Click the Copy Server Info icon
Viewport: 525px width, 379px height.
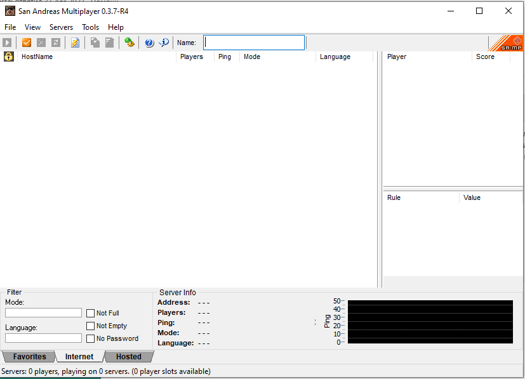[95, 43]
